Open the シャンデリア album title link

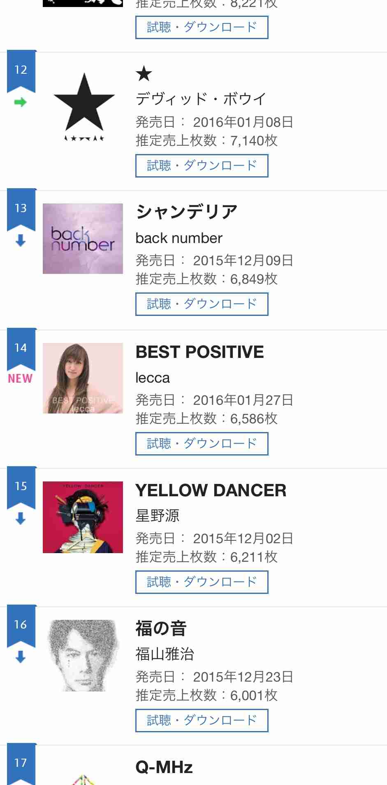tap(187, 212)
